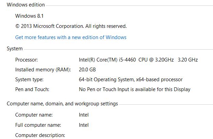Click 'Computer name, domain, and workgroup settings' heading
Screen dimensions: 213x139
(62, 104)
